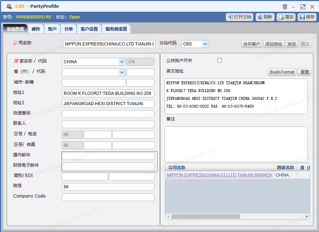Click the 合并客户 merge customer button

pyautogui.click(x=252, y=44)
